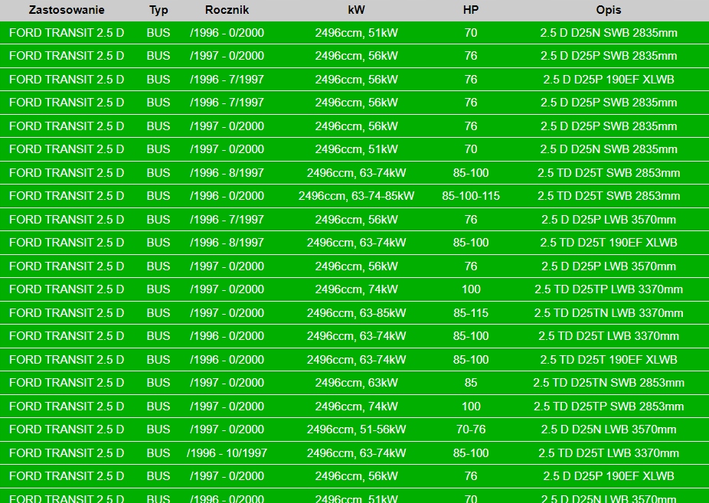This screenshot has width=709, height=503.
Task: Select the cell '2496ccm, 63-74-85kW'
Action: coord(356,196)
